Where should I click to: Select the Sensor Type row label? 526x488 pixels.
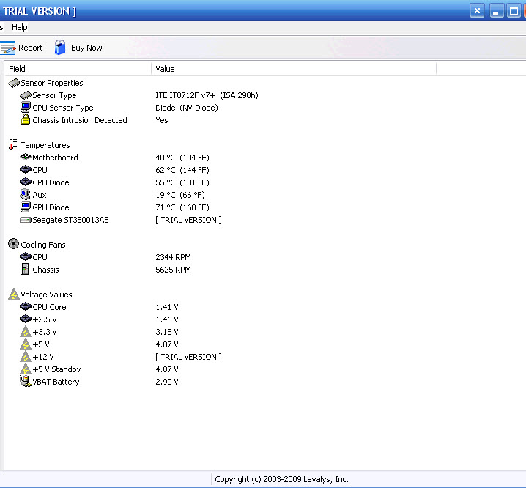[54, 95]
